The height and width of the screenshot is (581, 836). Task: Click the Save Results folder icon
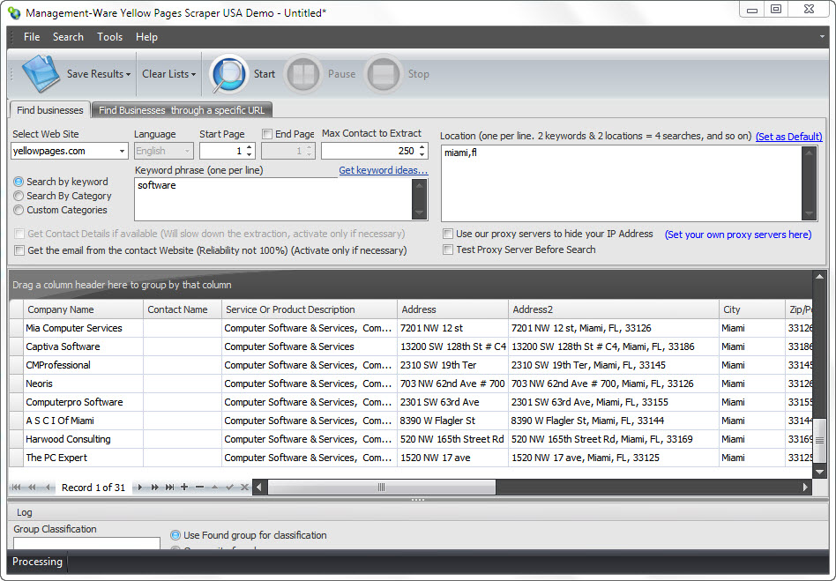41,73
